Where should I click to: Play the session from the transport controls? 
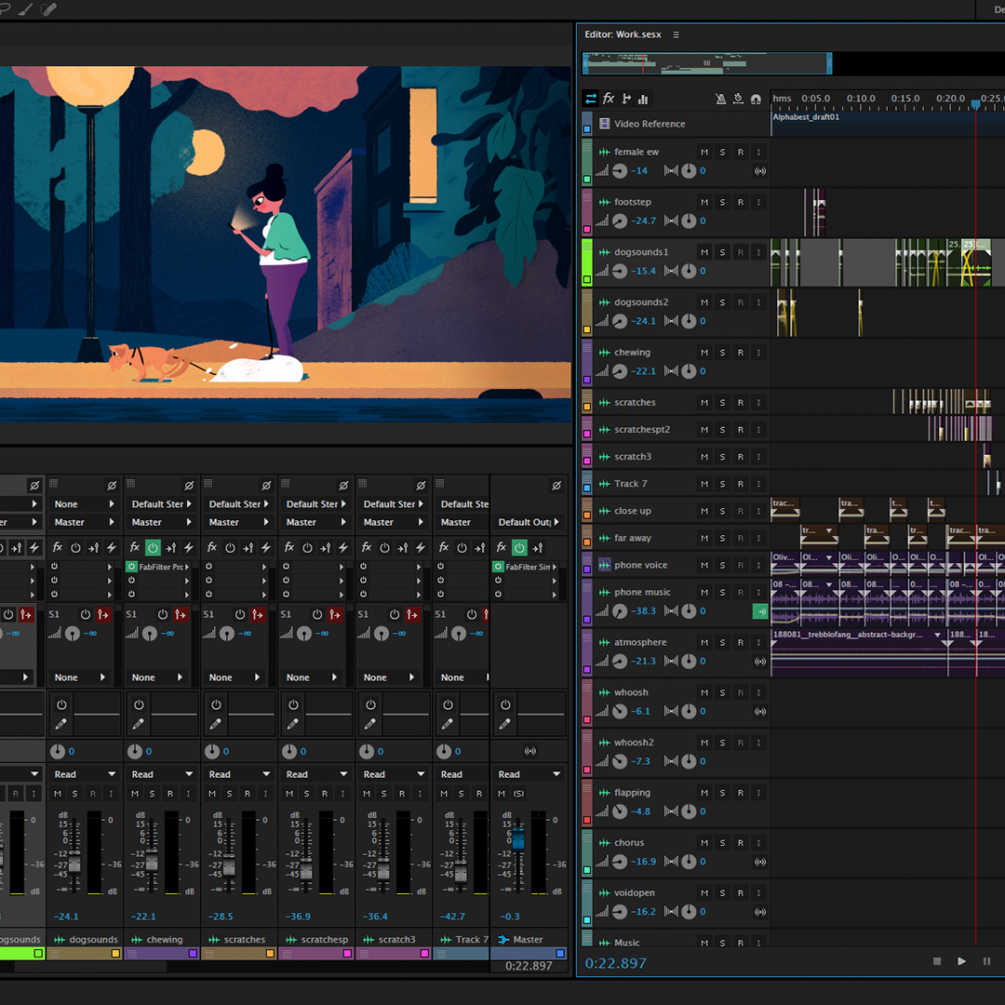pos(961,961)
